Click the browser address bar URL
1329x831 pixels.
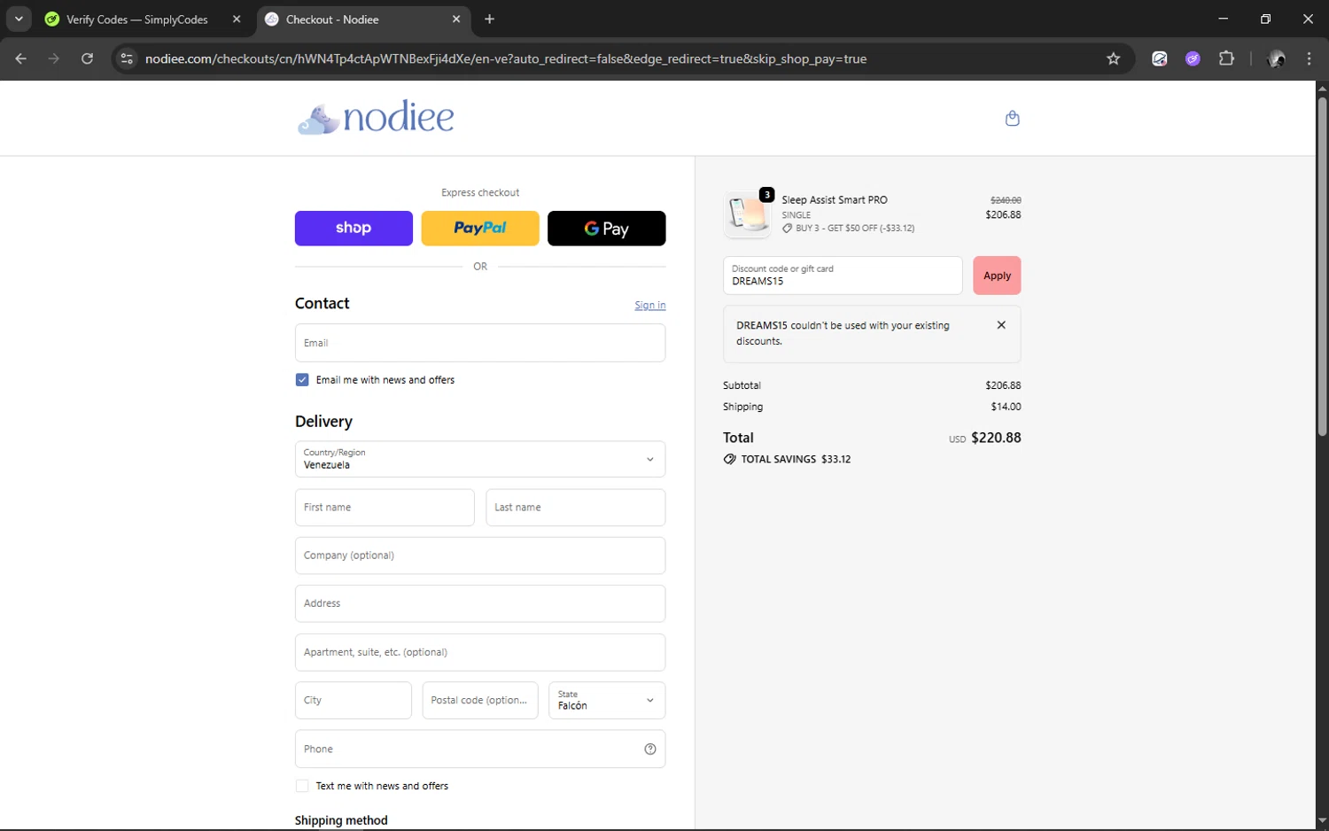tap(506, 58)
